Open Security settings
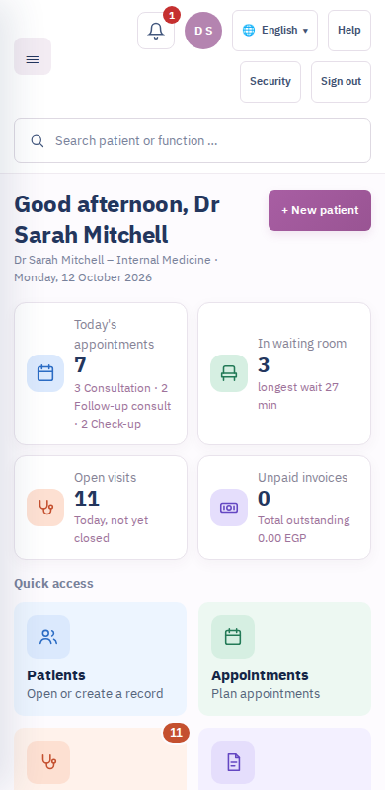The width and height of the screenshot is (385, 790). pyautogui.click(x=270, y=82)
